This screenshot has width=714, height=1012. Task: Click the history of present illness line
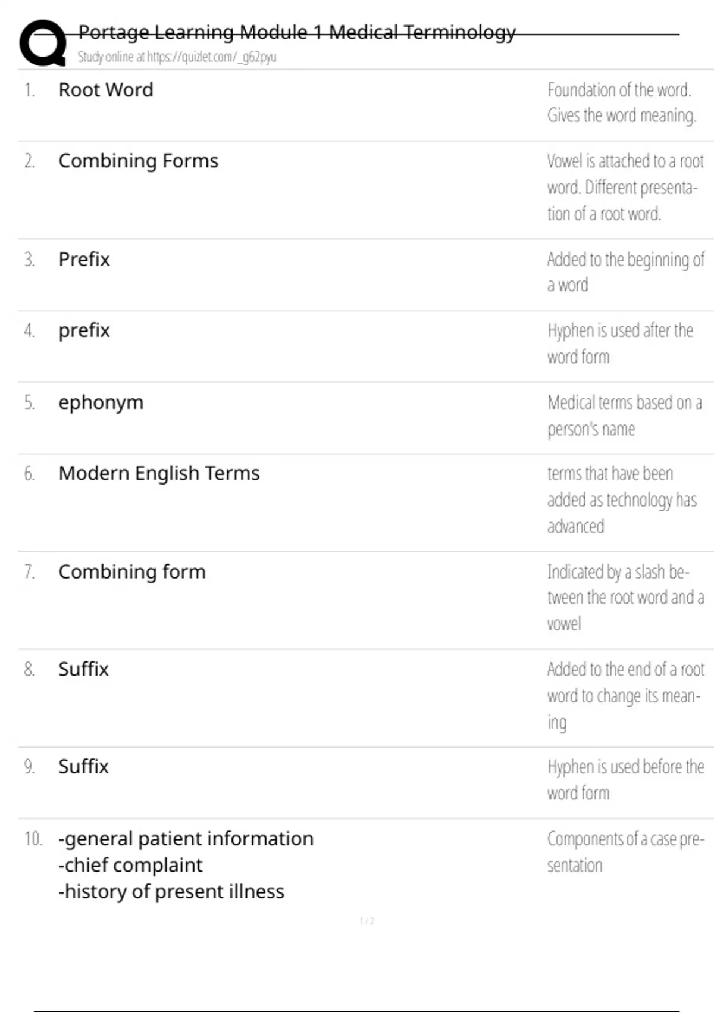[x=171, y=892]
